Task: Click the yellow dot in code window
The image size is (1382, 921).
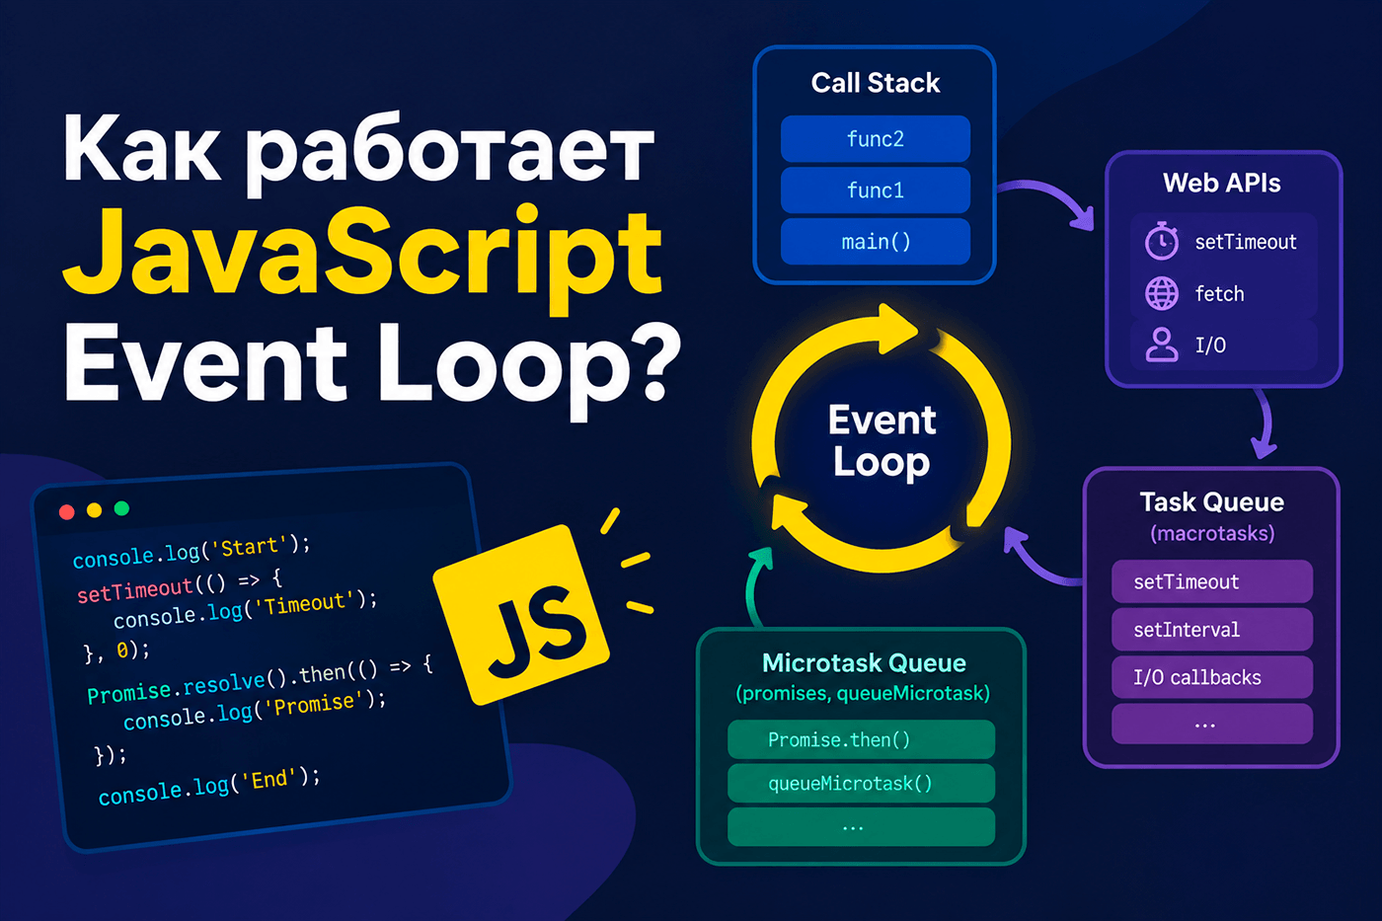Action: coord(95,509)
